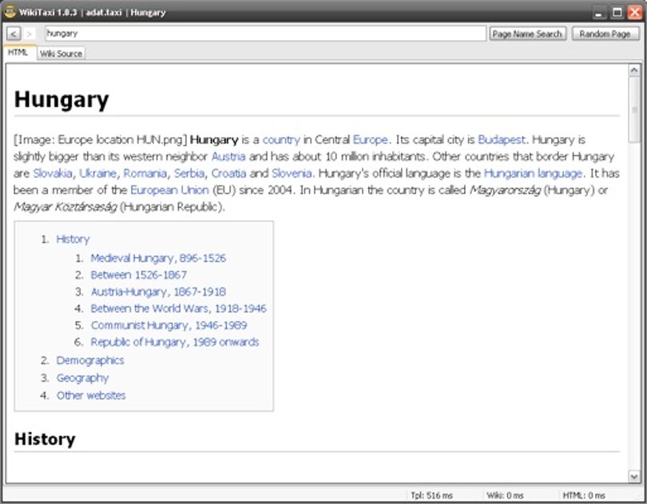
Task: Go to Demographics in table of contents
Action: coord(90,360)
